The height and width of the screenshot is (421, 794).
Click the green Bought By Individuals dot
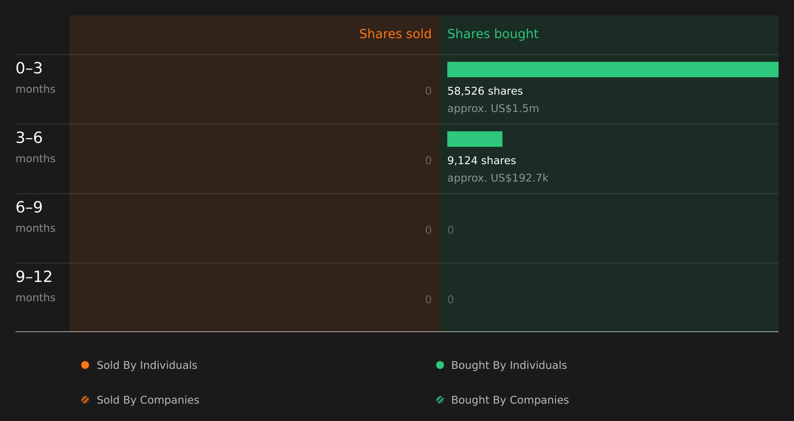440,365
